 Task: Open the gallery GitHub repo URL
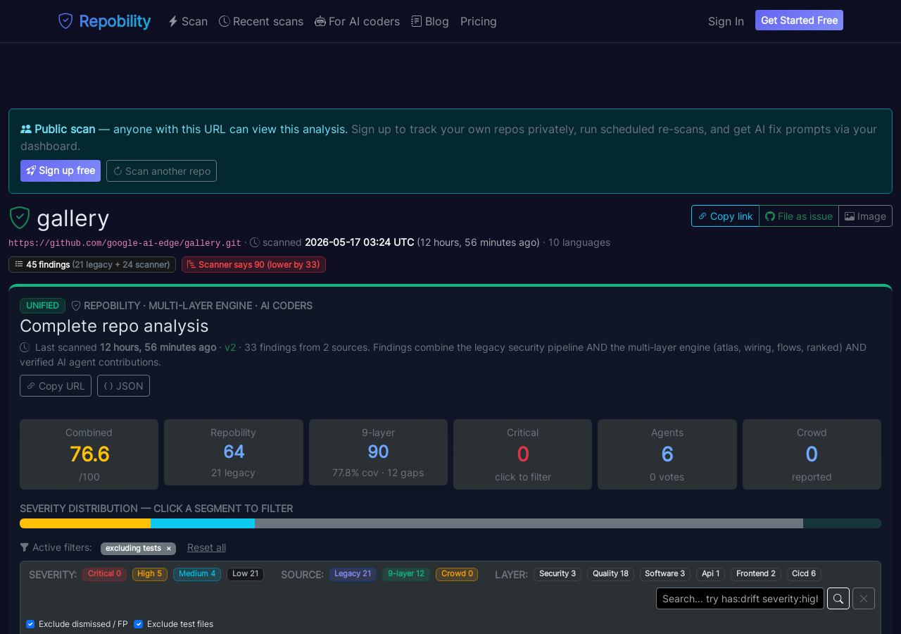(x=125, y=243)
